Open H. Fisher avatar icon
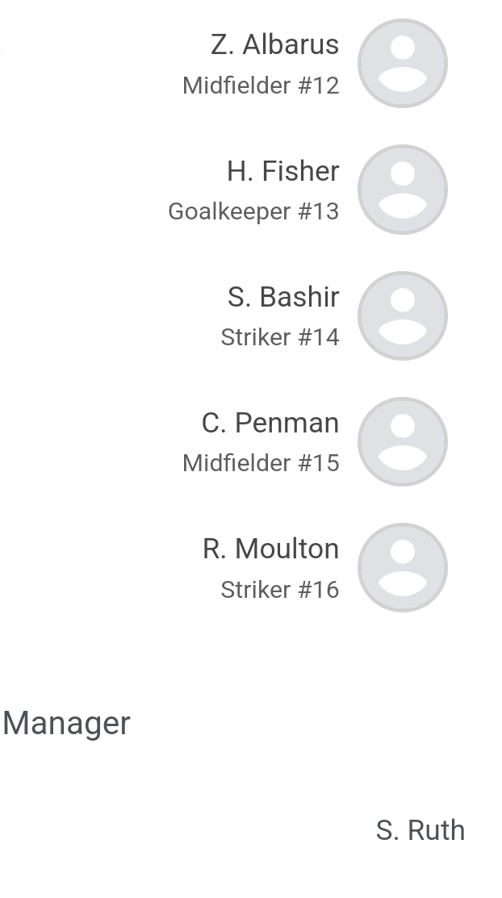The width and height of the screenshot is (502, 898). 402,190
